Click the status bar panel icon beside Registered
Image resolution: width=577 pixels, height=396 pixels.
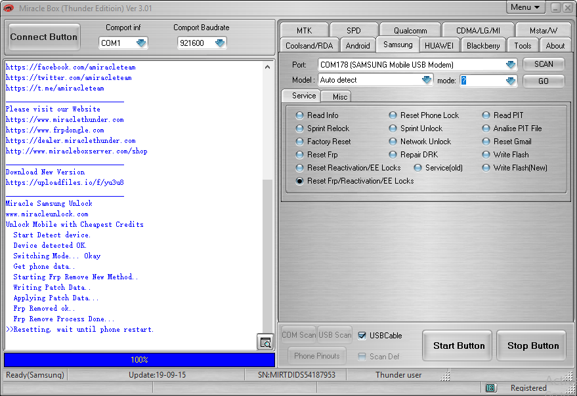pos(490,388)
